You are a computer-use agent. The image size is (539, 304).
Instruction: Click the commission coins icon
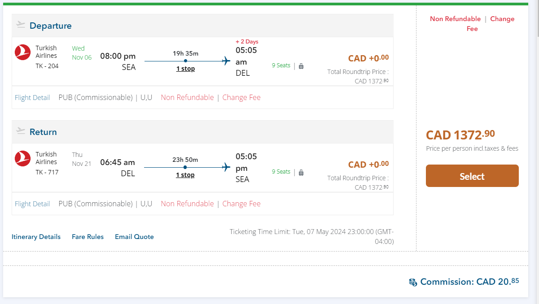click(413, 282)
